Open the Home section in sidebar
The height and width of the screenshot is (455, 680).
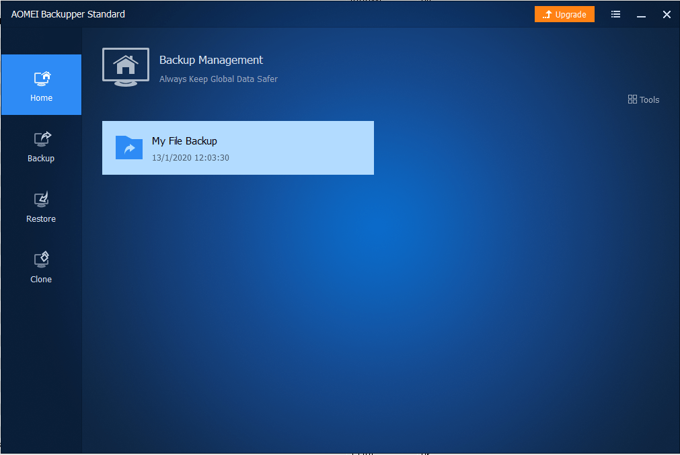tap(41, 85)
